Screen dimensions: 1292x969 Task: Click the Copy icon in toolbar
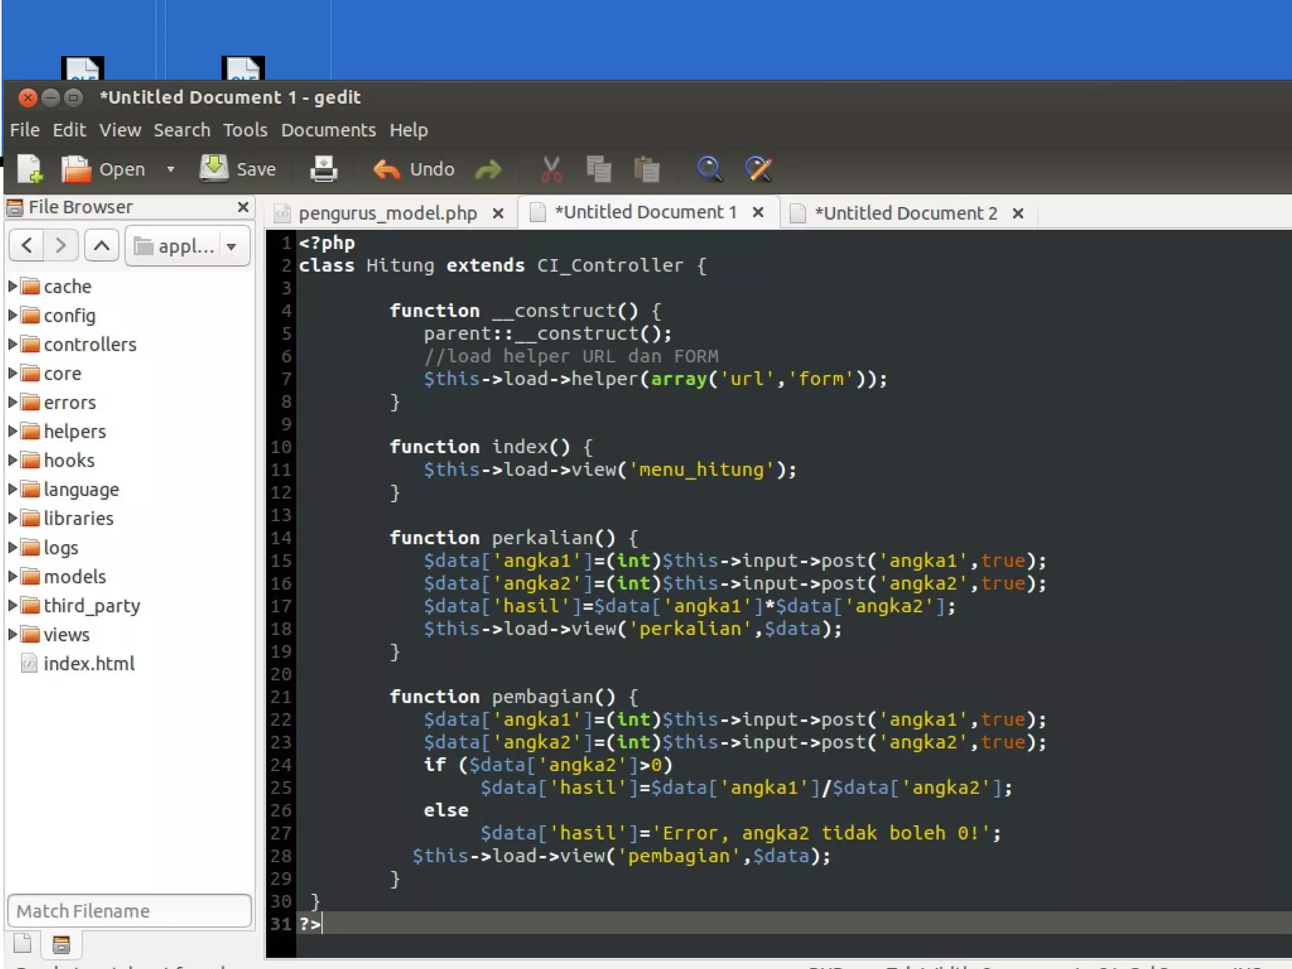(598, 169)
